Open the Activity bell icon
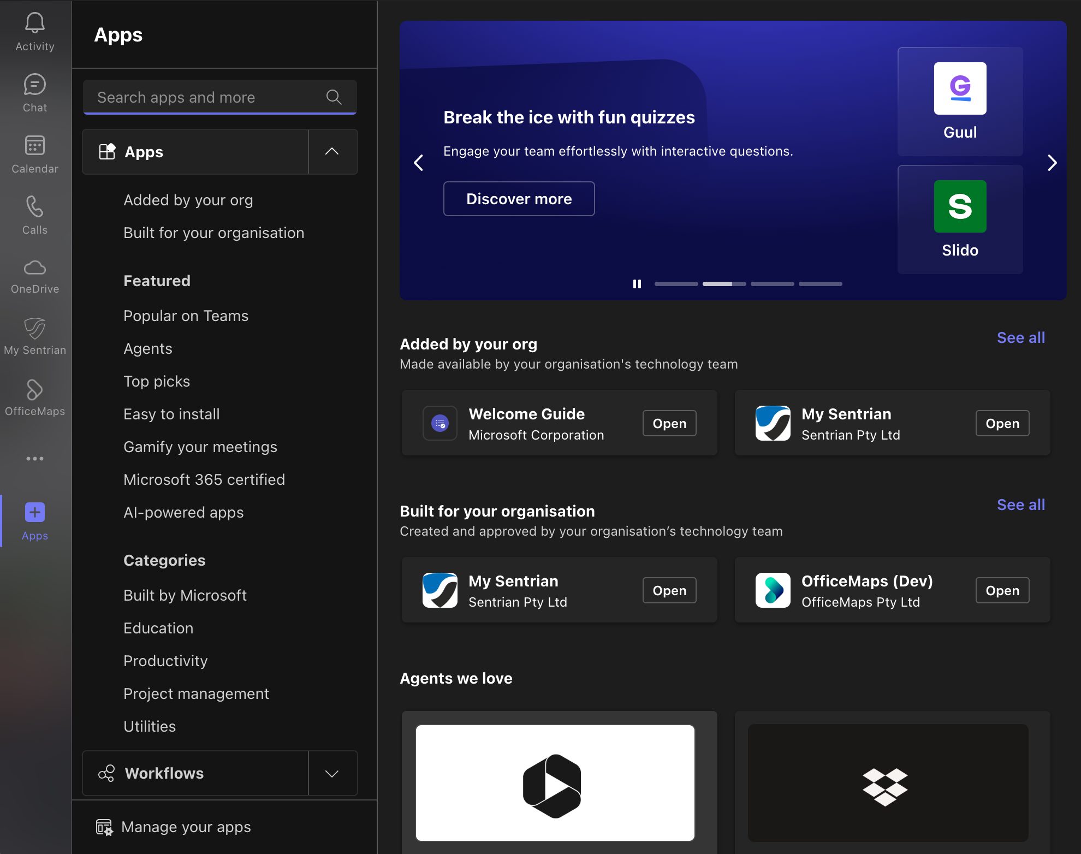Image resolution: width=1081 pixels, height=854 pixels. click(x=35, y=23)
